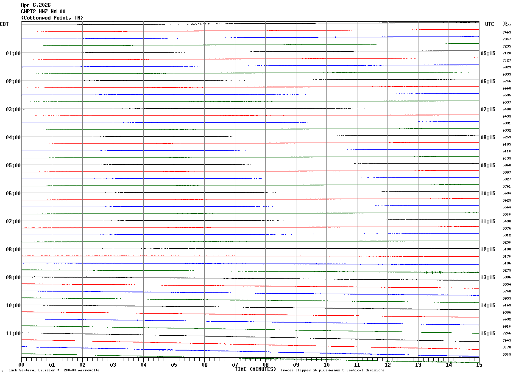Click the DC offset value '5968'
Viewport: 513px width, 376px height.
[507, 166]
